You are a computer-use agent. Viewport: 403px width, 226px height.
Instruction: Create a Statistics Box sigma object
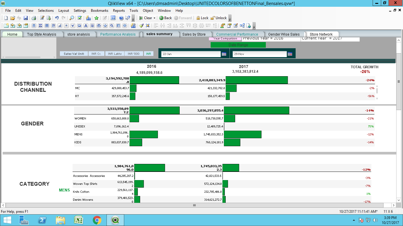tap(40, 26)
